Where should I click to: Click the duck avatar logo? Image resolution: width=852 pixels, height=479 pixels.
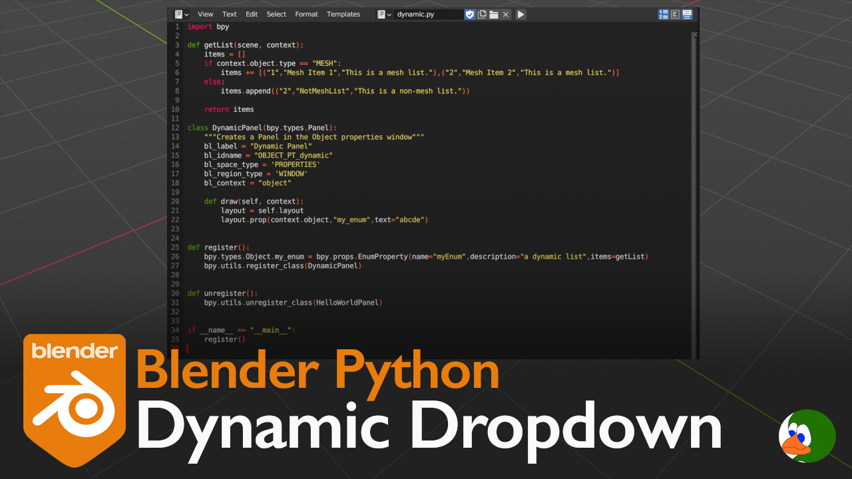click(807, 436)
